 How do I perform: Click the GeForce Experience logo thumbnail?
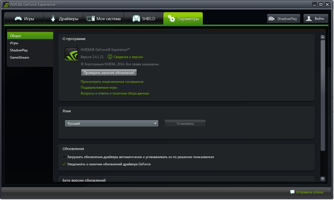pos(71,54)
